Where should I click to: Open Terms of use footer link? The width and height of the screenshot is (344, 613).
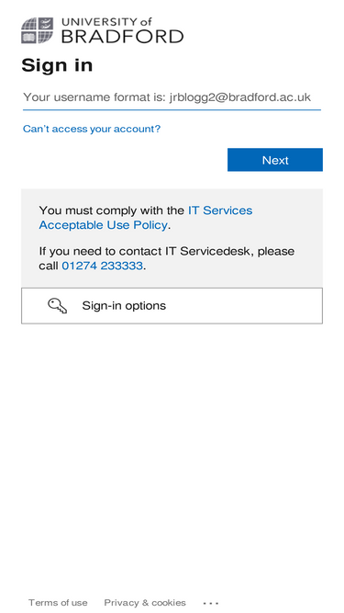point(58,603)
